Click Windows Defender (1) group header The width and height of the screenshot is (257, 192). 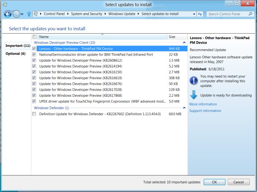[x=51, y=108]
